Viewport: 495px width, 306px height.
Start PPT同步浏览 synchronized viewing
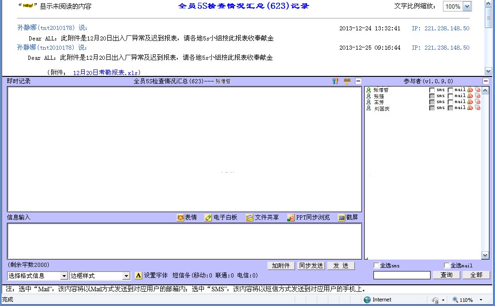point(309,217)
